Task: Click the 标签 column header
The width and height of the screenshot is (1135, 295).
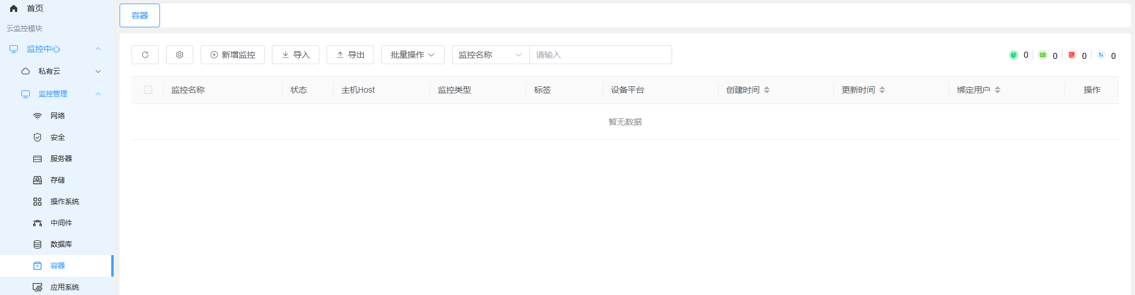Action: pyautogui.click(x=543, y=90)
